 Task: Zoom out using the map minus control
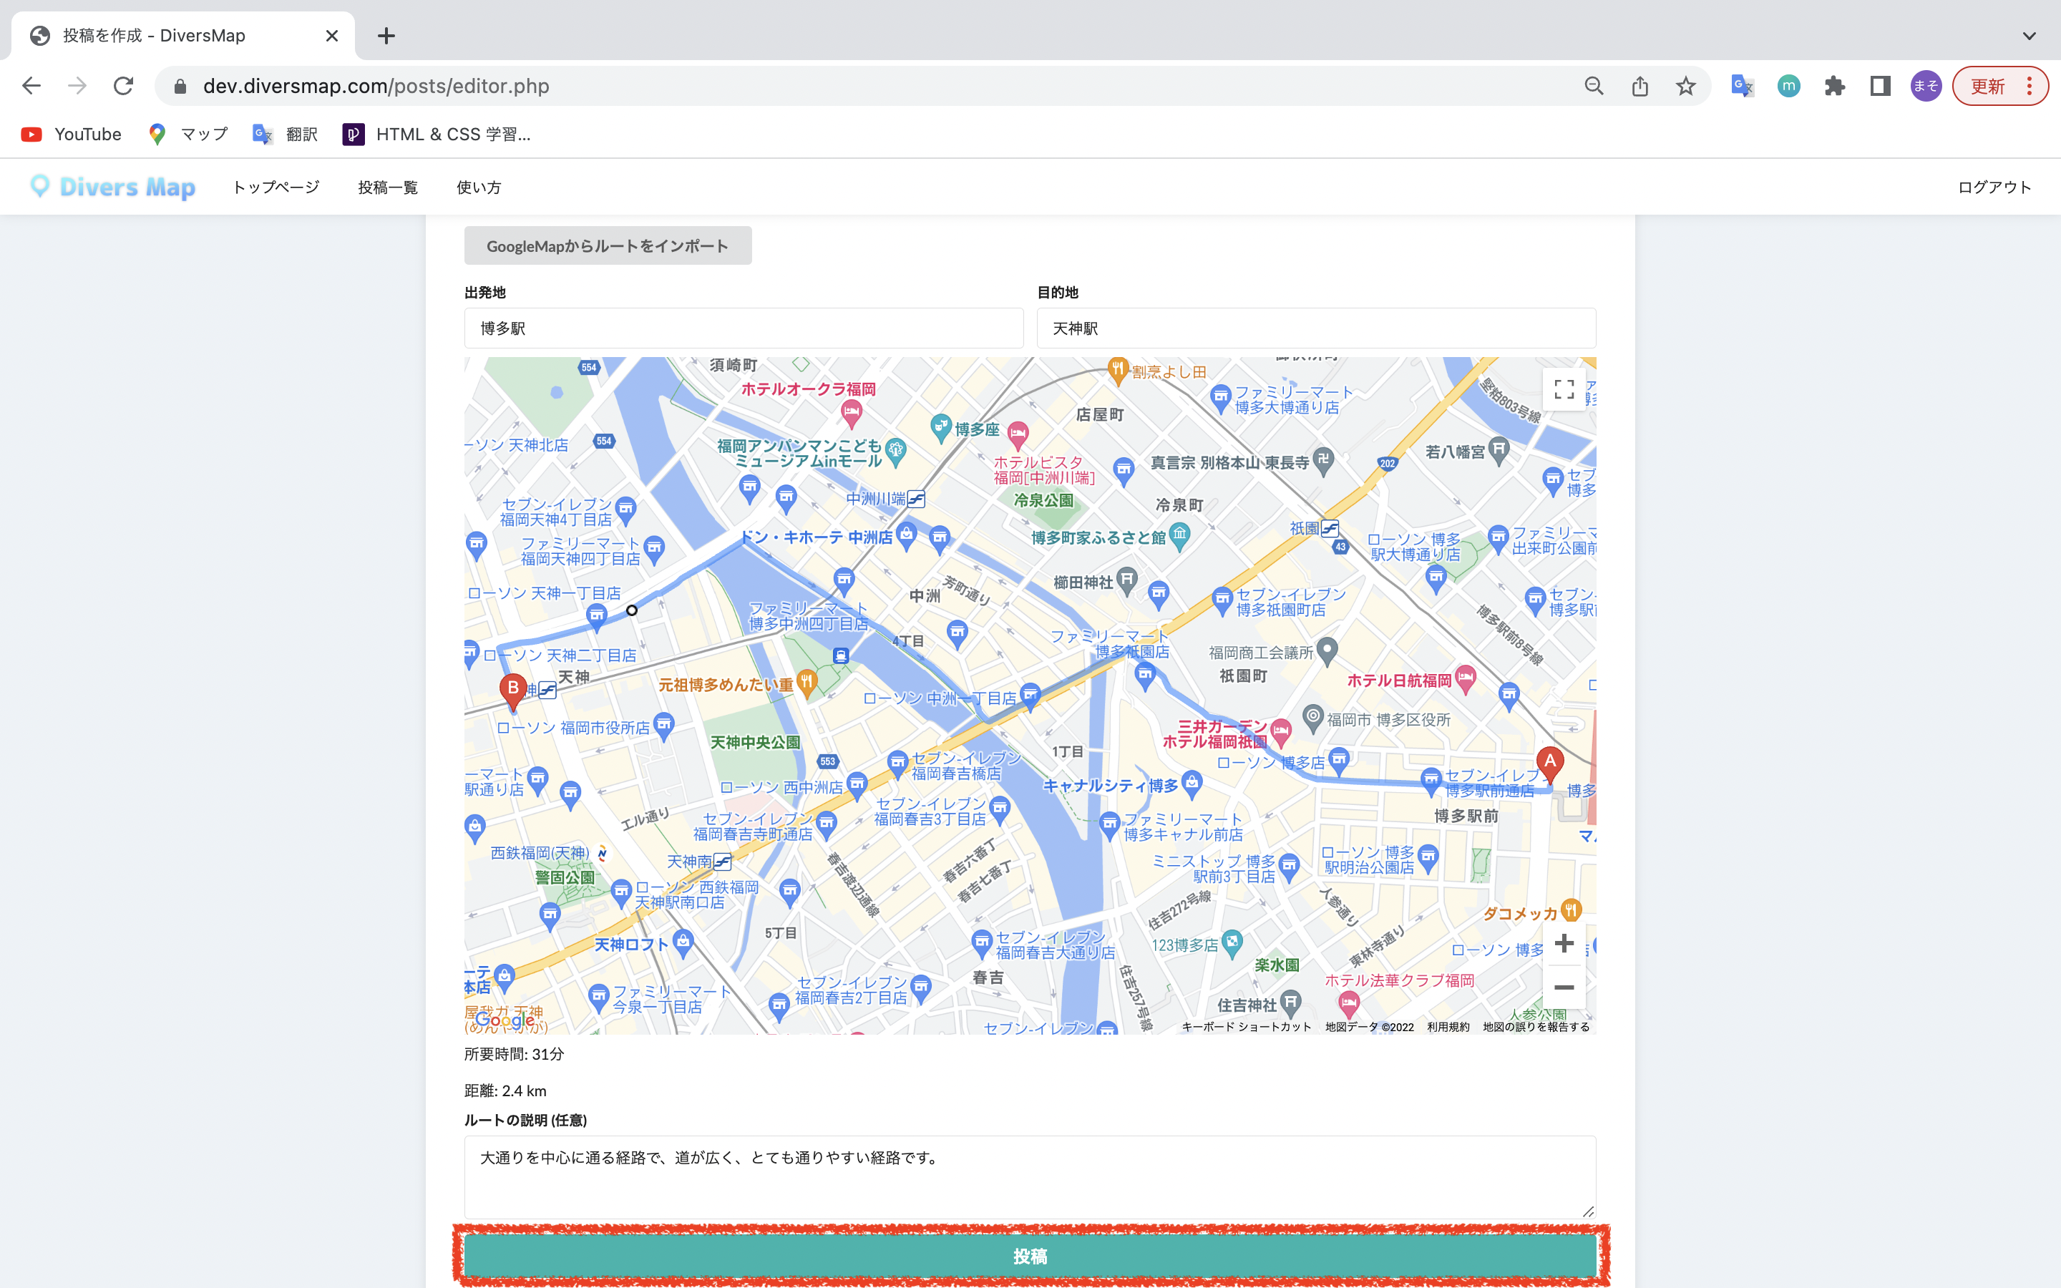pyautogui.click(x=1564, y=987)
